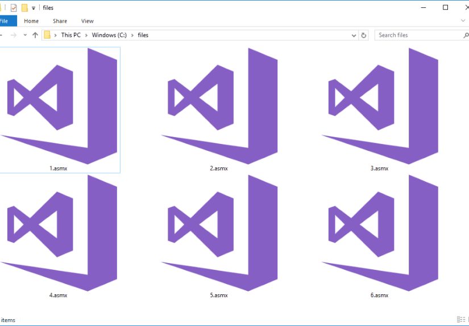Click the folder icon in address bar

click(47, 35)
